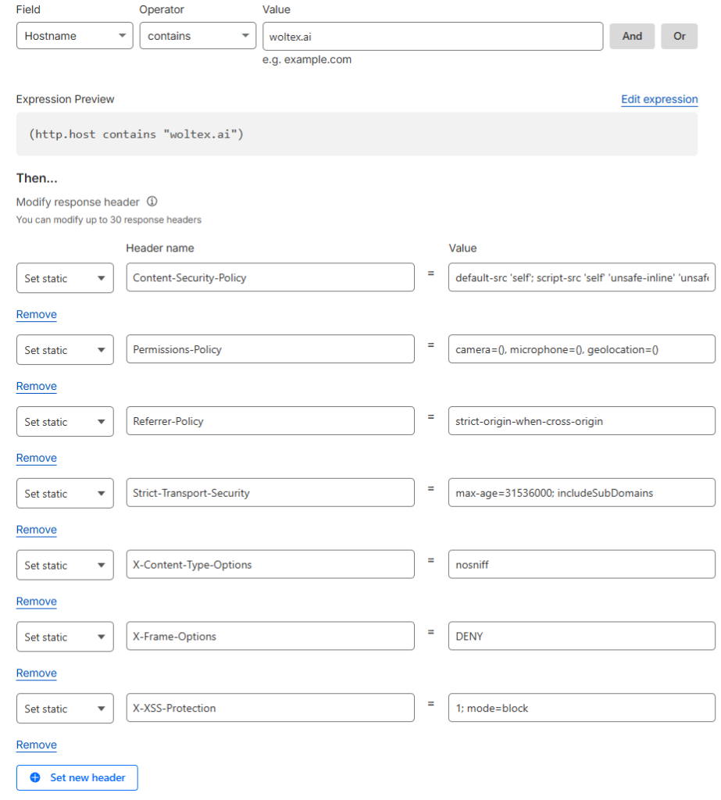Click the Set new header button
The image size is (721, 800).
(77, 777)
